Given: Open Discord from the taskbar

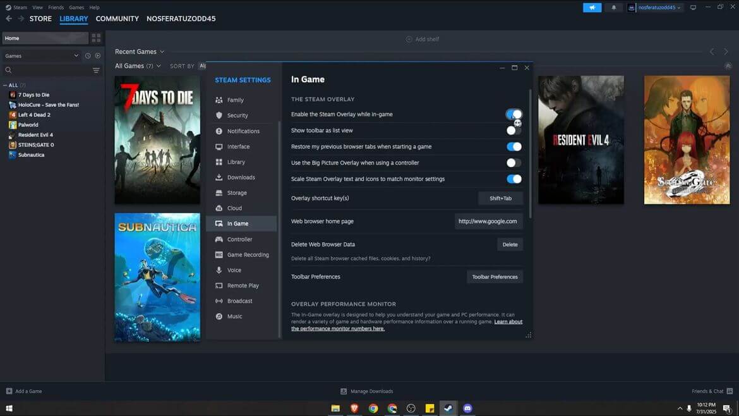Looking at the screenshot, I should pos(467,408).
